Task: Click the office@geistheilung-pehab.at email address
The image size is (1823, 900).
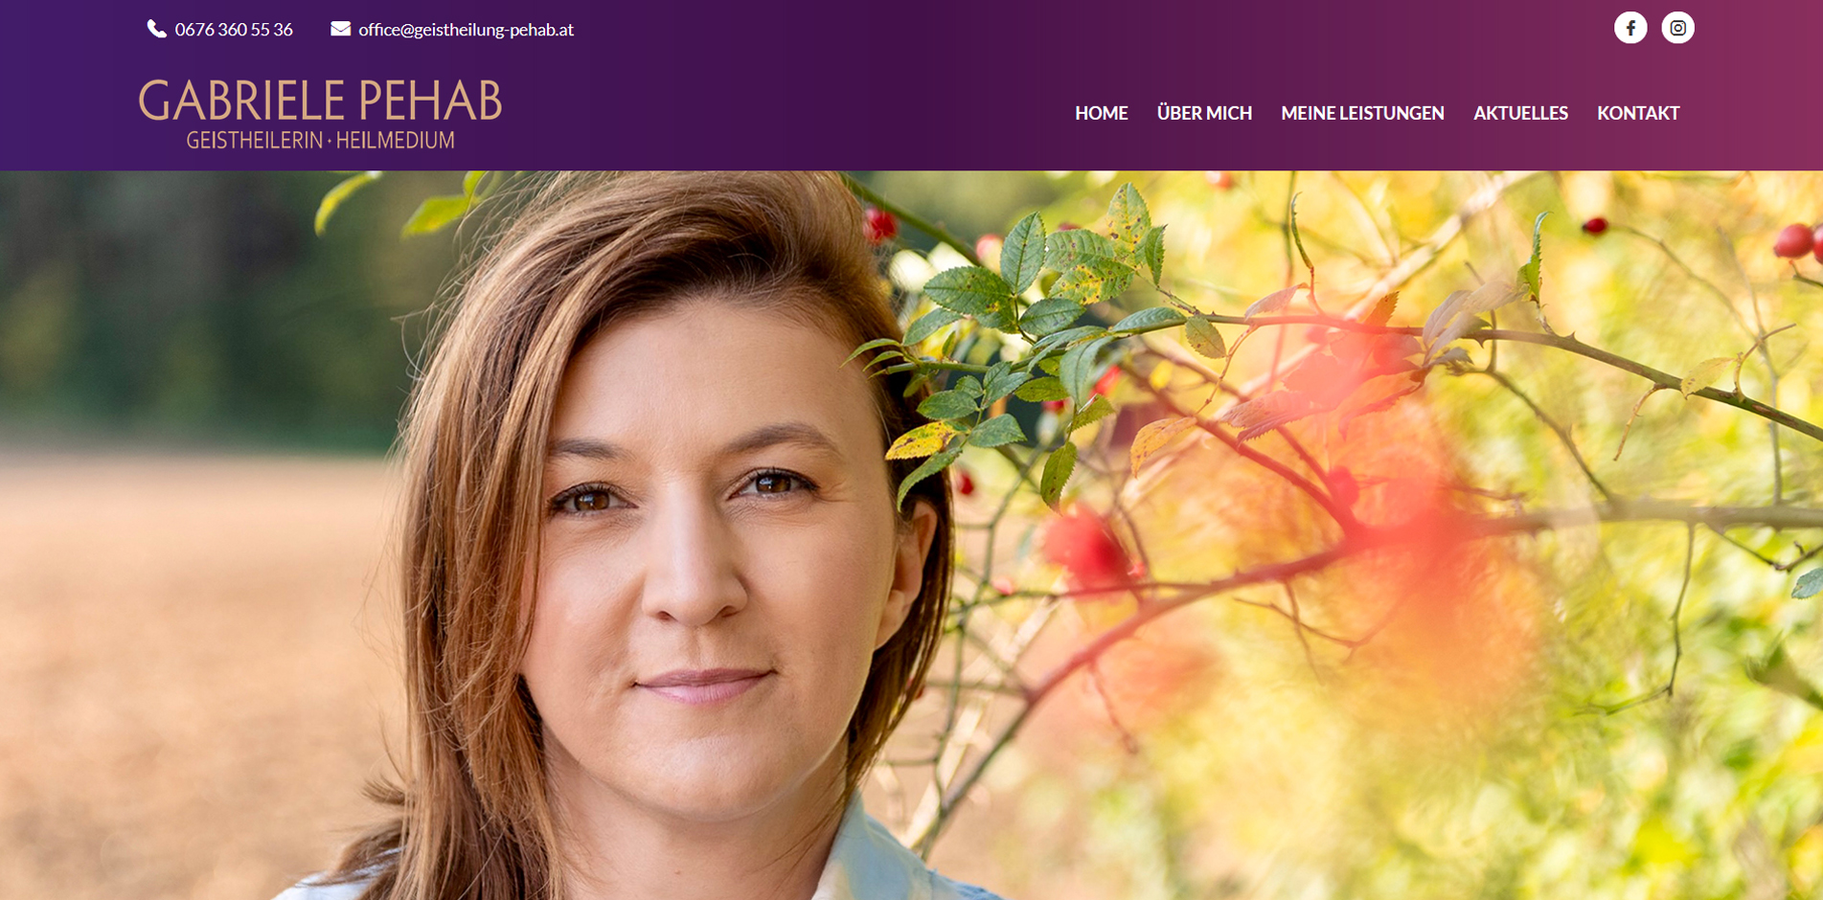Action: (466, 30)
